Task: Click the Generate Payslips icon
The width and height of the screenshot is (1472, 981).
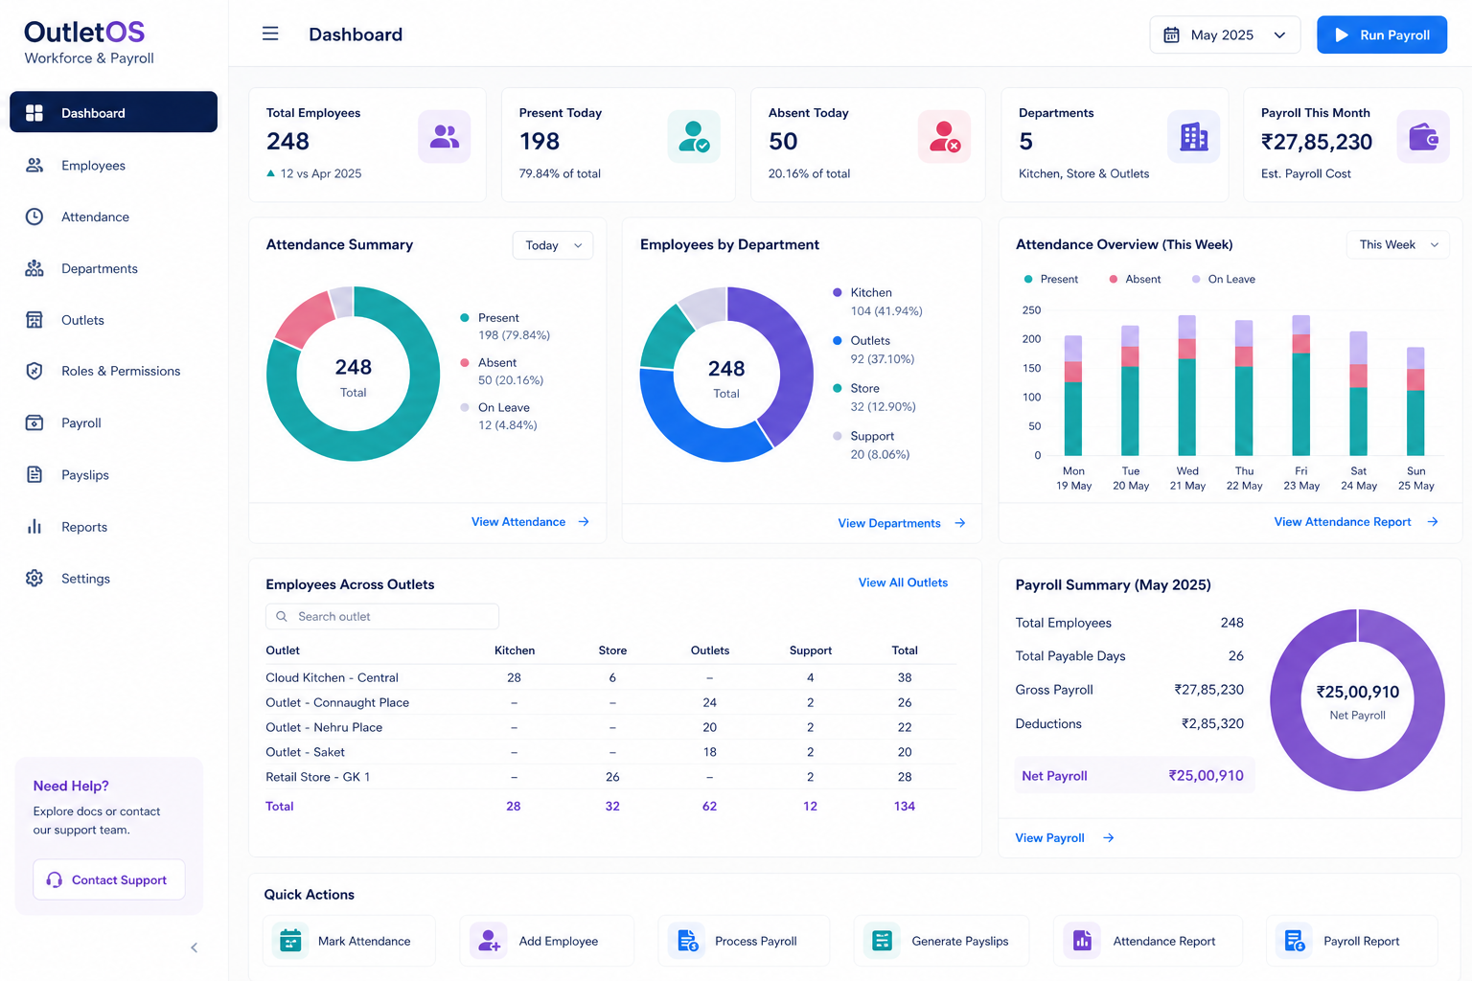Action: tap(883, 941)
